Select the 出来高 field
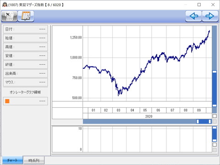 pos(26,73)
